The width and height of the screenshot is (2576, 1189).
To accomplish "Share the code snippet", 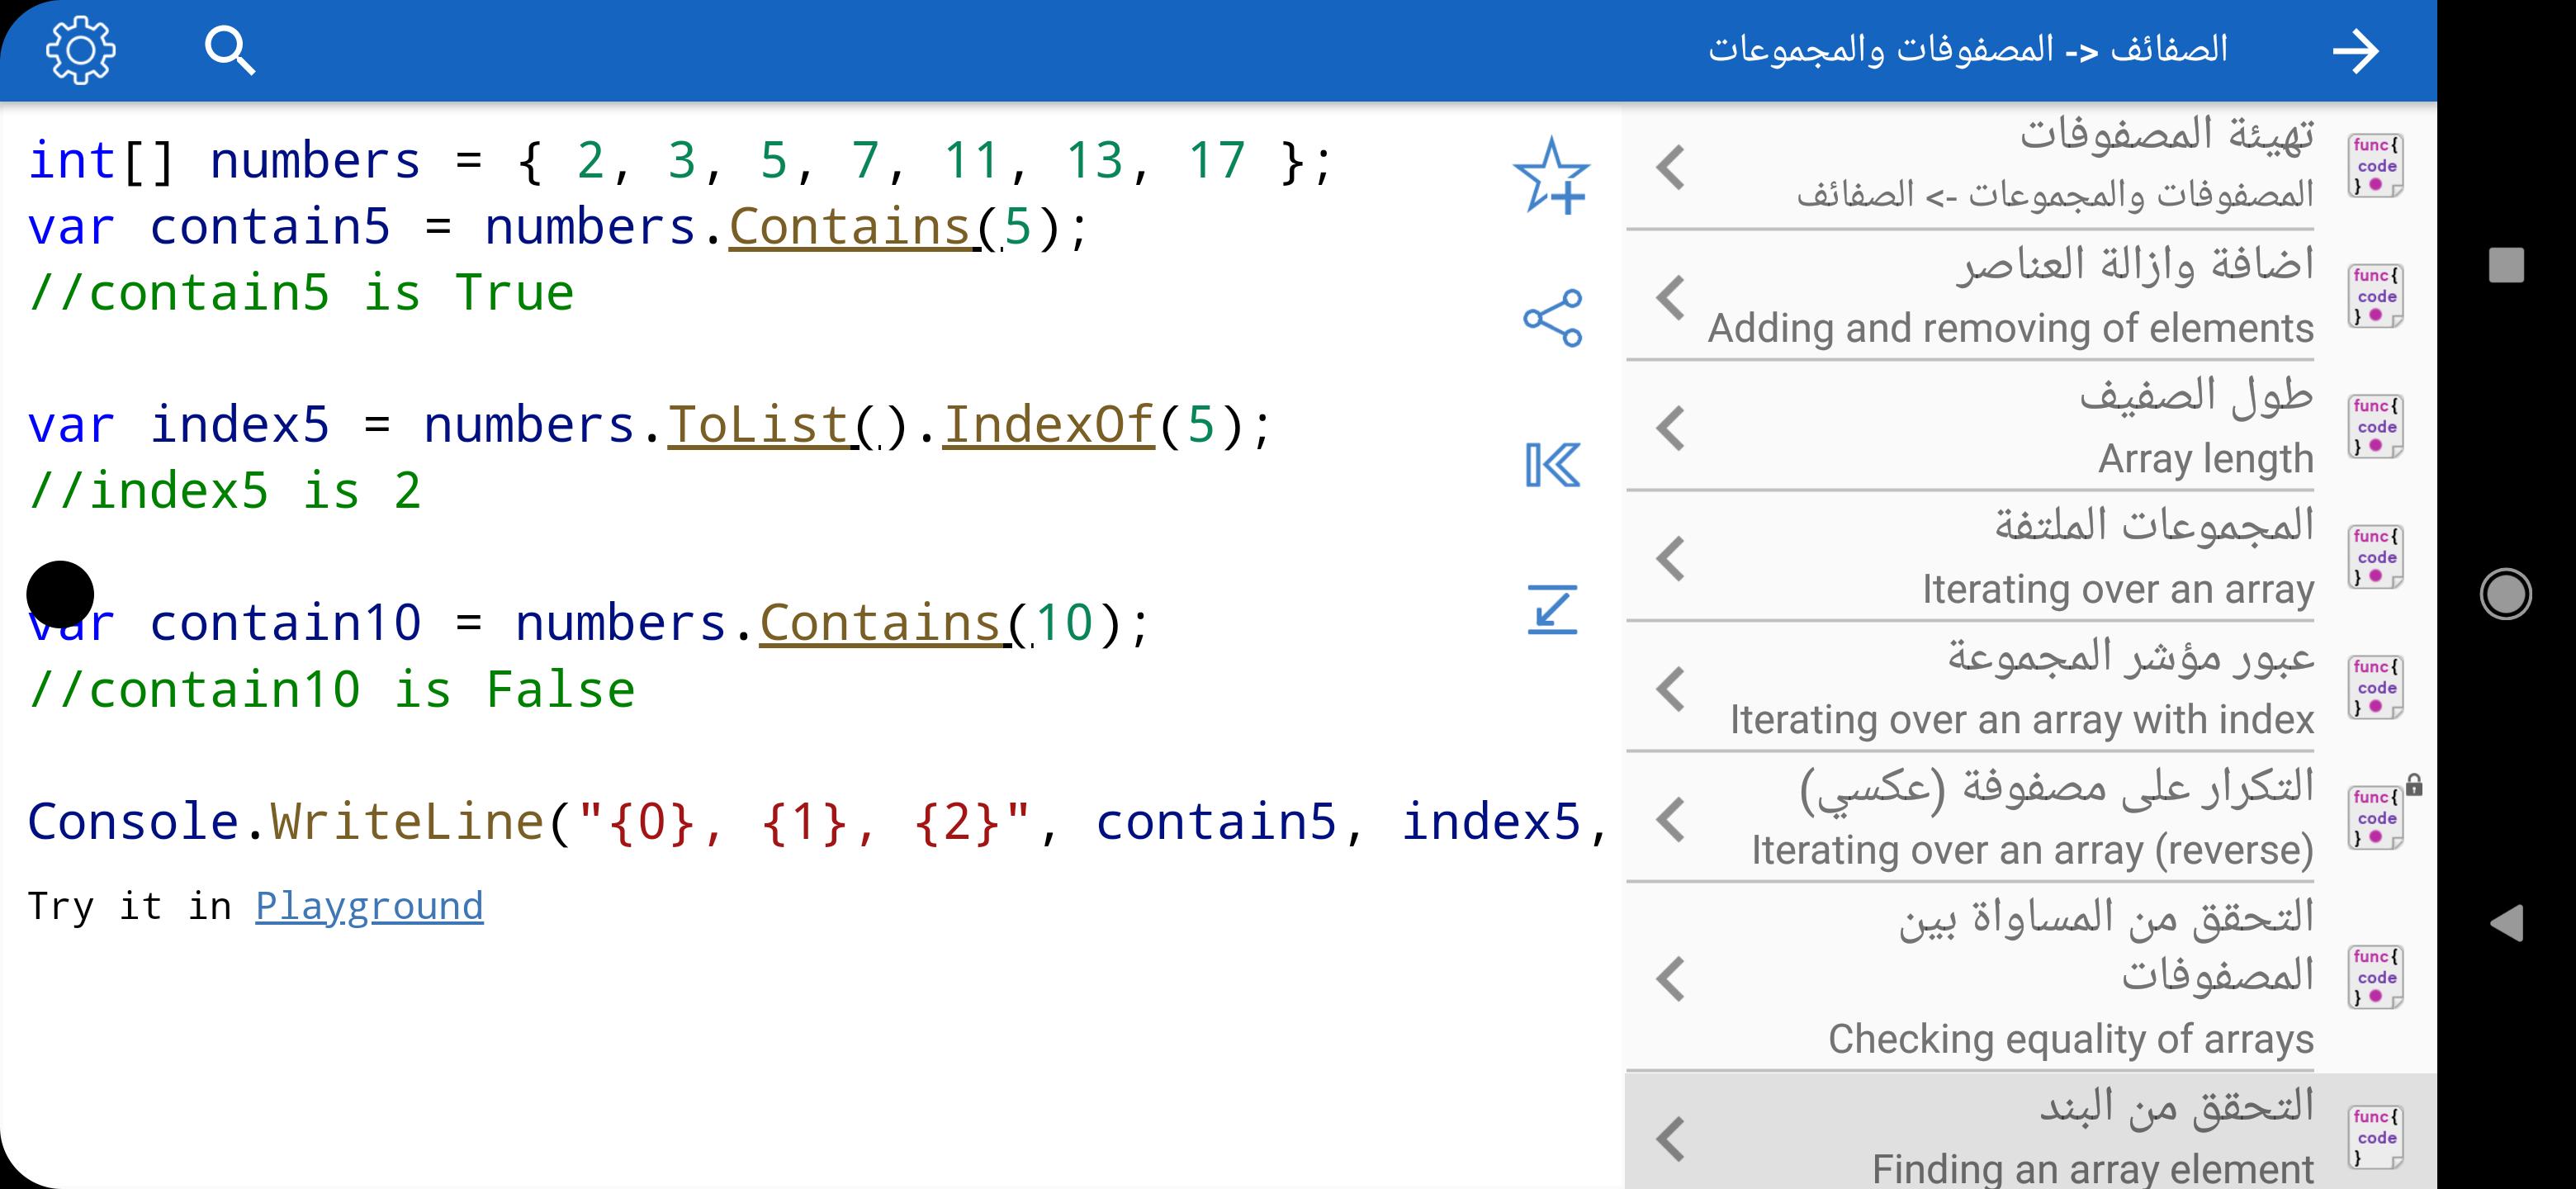I will coord(1552,318).
